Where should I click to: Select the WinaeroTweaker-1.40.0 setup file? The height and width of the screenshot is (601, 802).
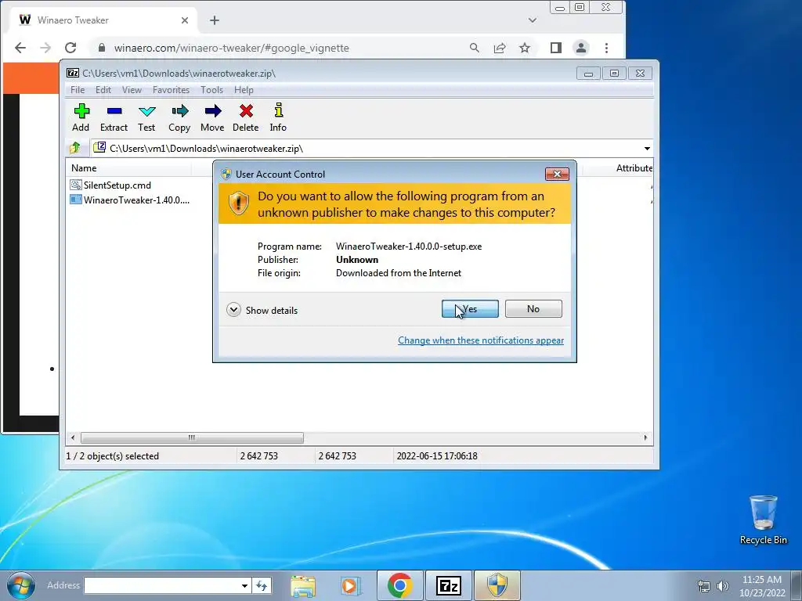pyautogui.click(x=130, y=200)
